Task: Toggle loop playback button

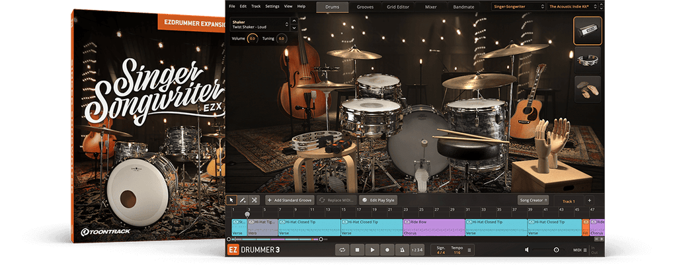Action: click(x=342, y=249)
